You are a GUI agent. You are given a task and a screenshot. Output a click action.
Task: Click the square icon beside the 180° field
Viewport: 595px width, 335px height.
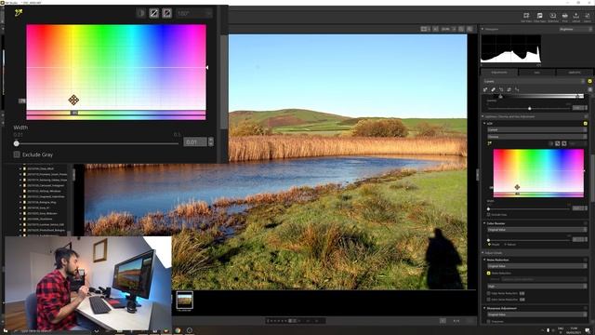pos(167,13)
